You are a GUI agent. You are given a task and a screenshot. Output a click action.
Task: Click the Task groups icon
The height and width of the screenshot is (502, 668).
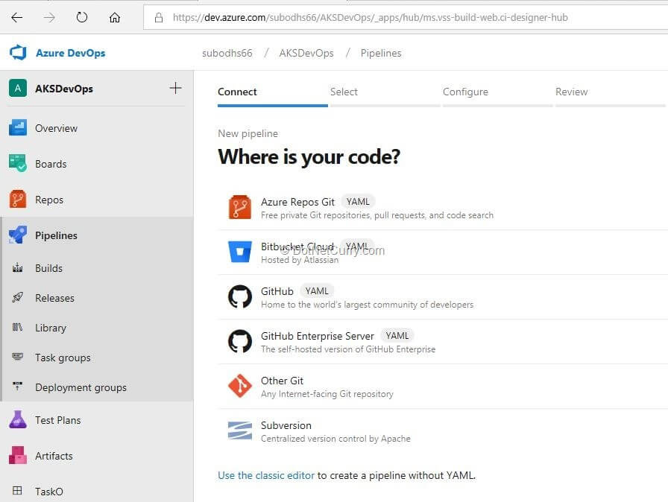(x=17, y=357)
